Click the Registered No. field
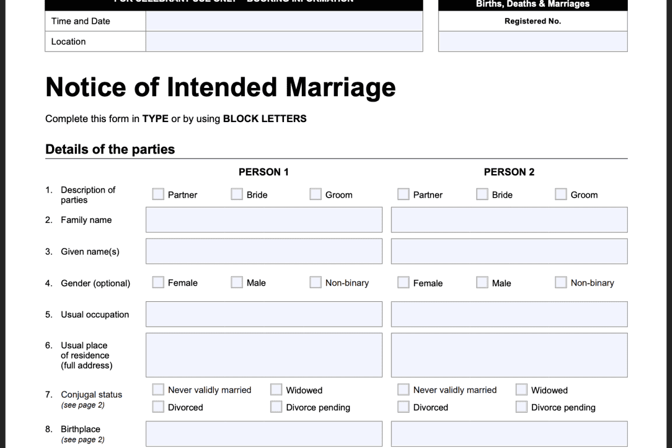This screenshot has height=448, width=672. point(533,41)
